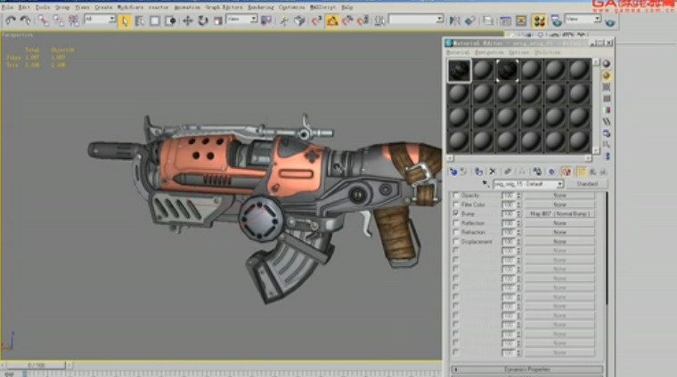The image size is (677, 377).
Task: Open the Tools menu
Action: point(43,7)
